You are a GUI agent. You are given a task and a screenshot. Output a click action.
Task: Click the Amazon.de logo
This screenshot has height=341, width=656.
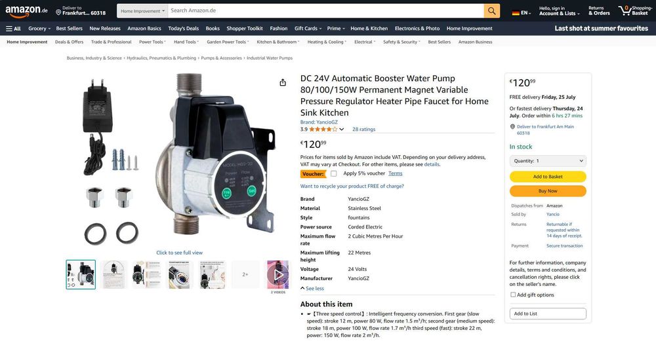pyautogui.click(x=26, y=11)
